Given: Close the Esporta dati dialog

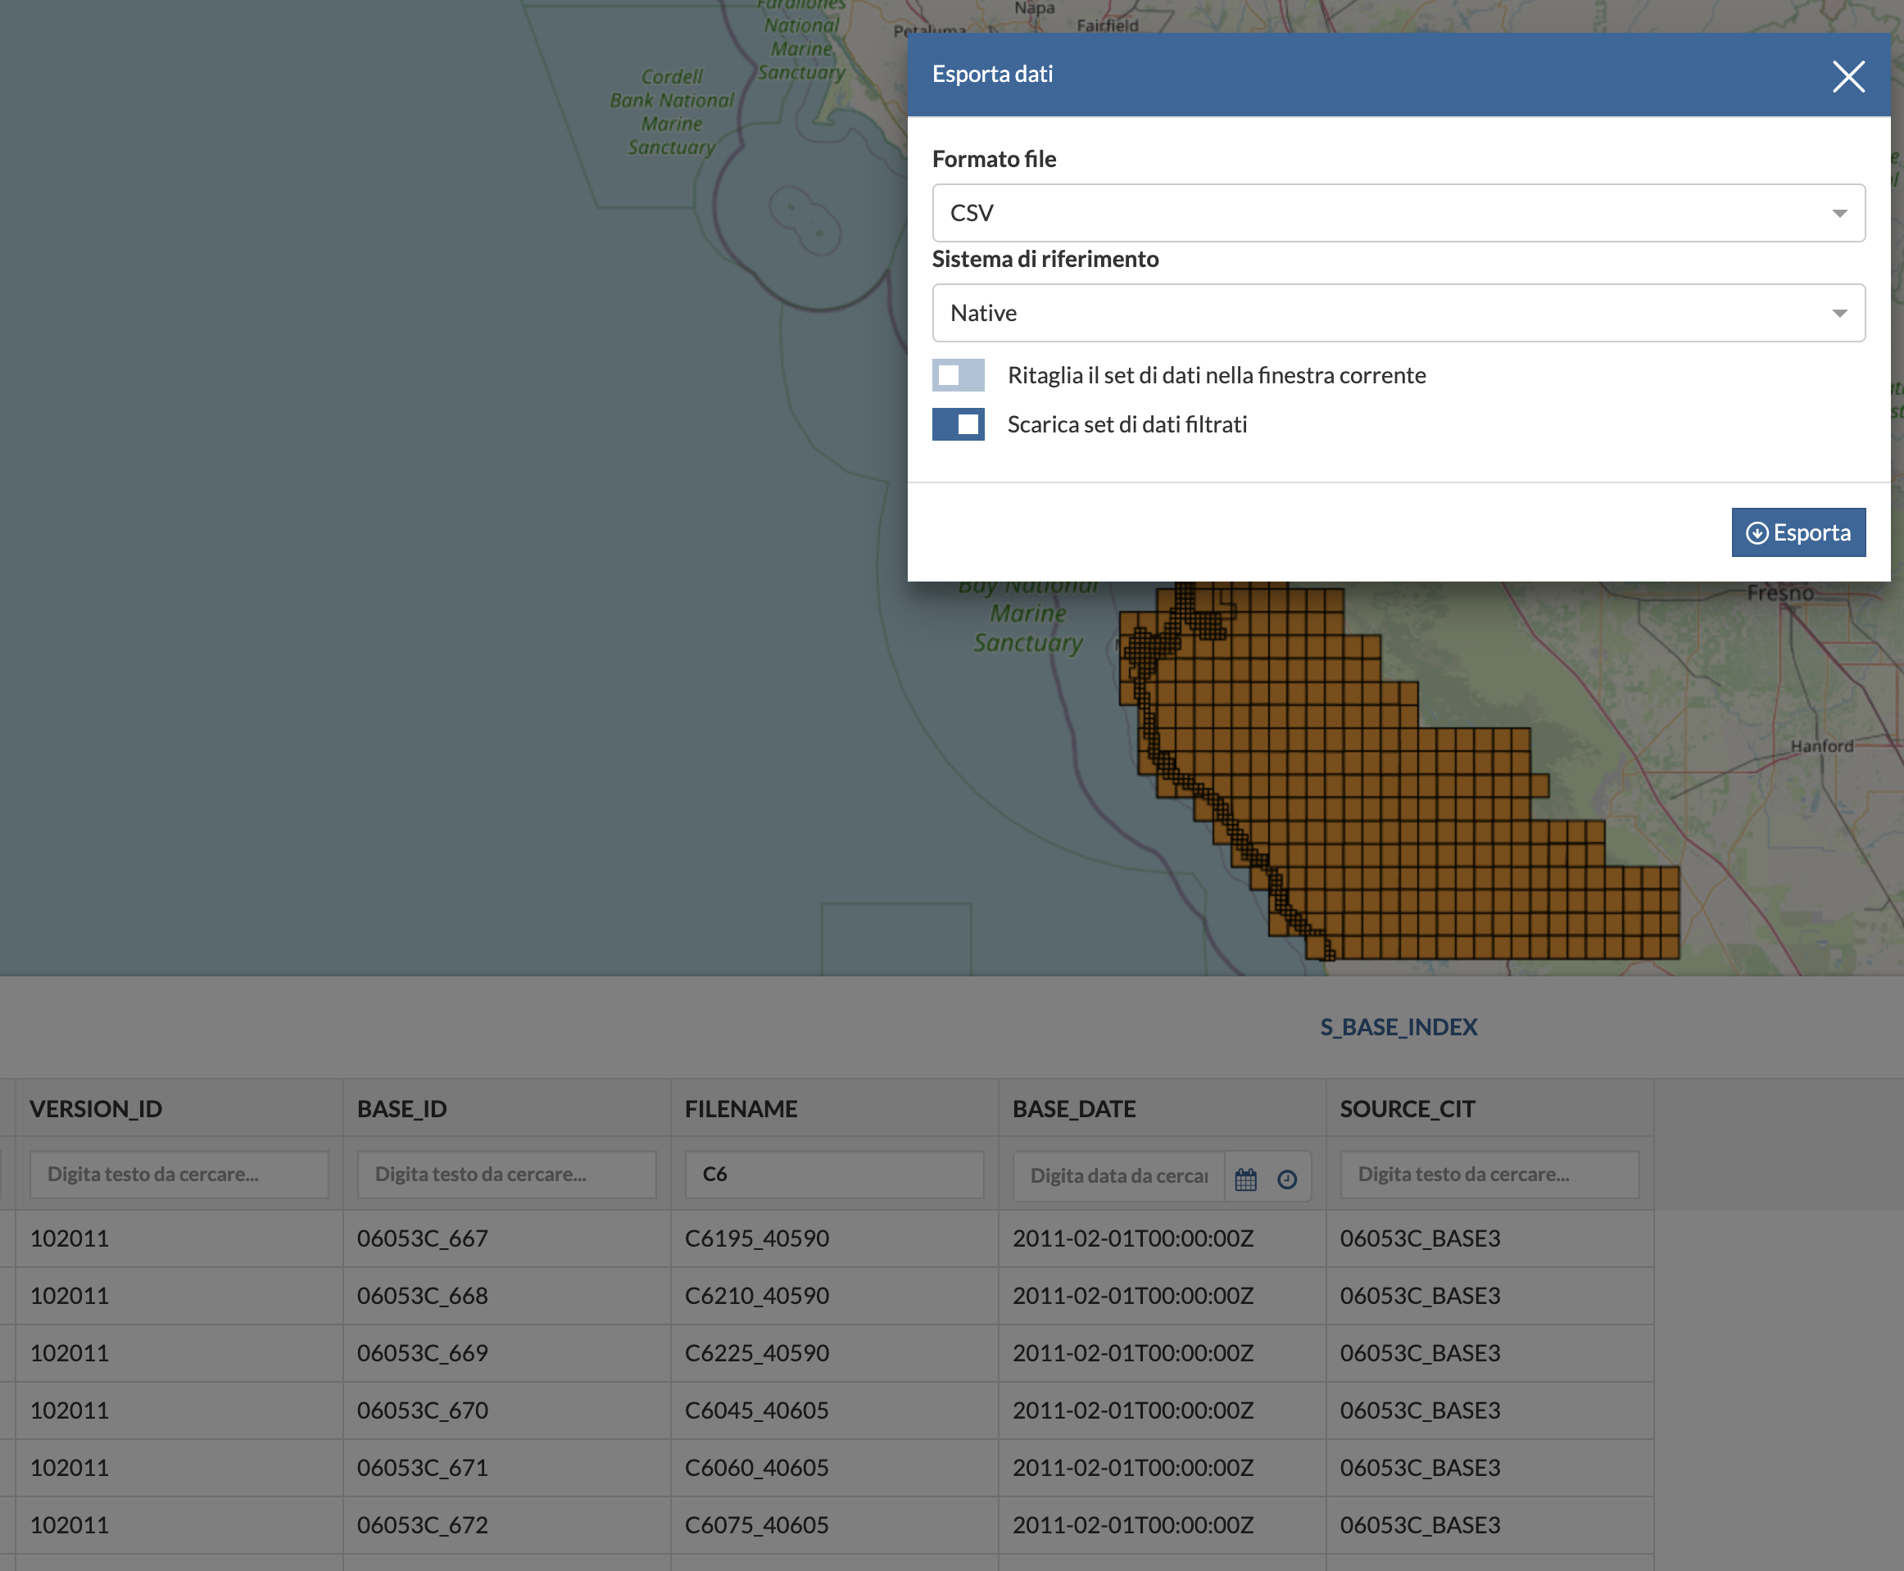Looking at the screenshot, I should coord(1848,76).
